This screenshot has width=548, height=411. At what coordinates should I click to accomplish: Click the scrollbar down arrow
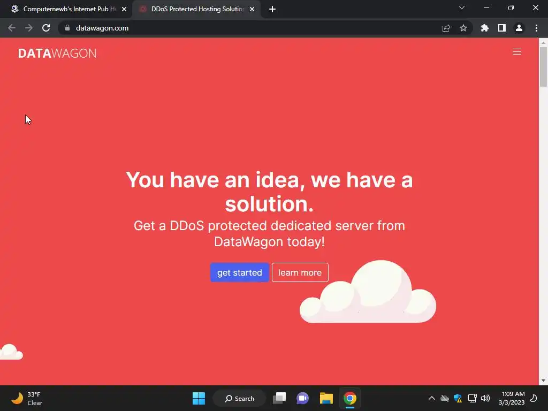(x=543, y=380)
